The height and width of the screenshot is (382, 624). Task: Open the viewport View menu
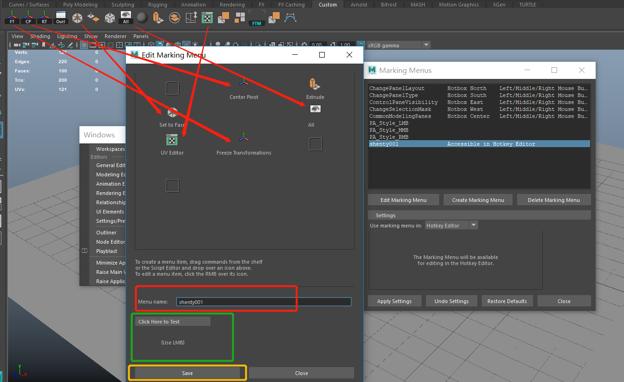click(x=17, y=36)
